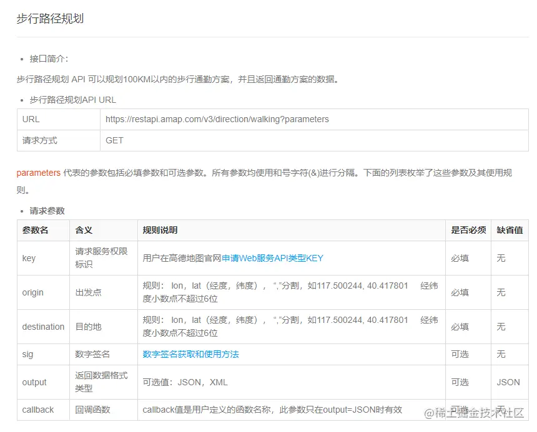
Task: Click 无 default in the origin row
Action: pyautogui.click(x=501, y=292)
